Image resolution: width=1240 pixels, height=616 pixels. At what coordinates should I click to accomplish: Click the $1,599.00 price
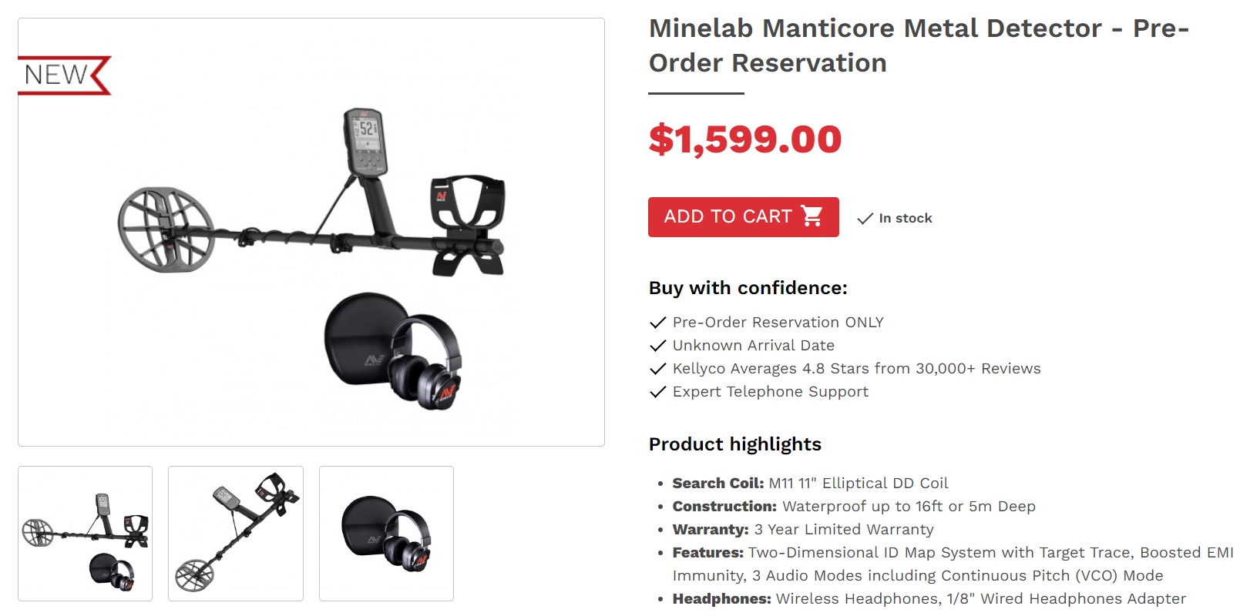[744, 139]
